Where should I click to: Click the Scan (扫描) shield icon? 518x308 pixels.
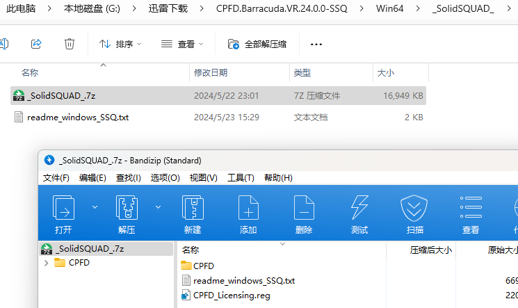(414, 209)
